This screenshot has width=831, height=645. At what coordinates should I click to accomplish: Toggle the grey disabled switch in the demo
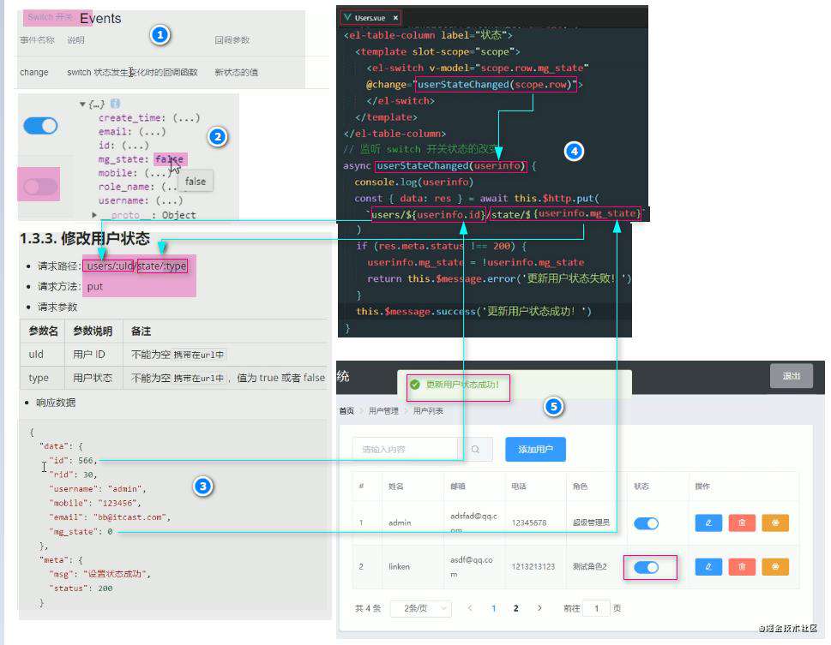(x=40, y=186)
